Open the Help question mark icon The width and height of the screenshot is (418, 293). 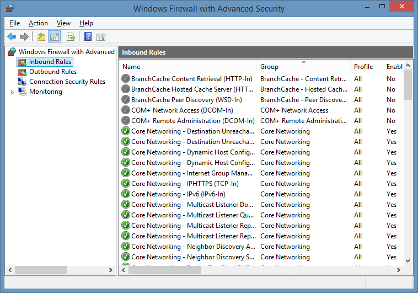click(88, 36)
